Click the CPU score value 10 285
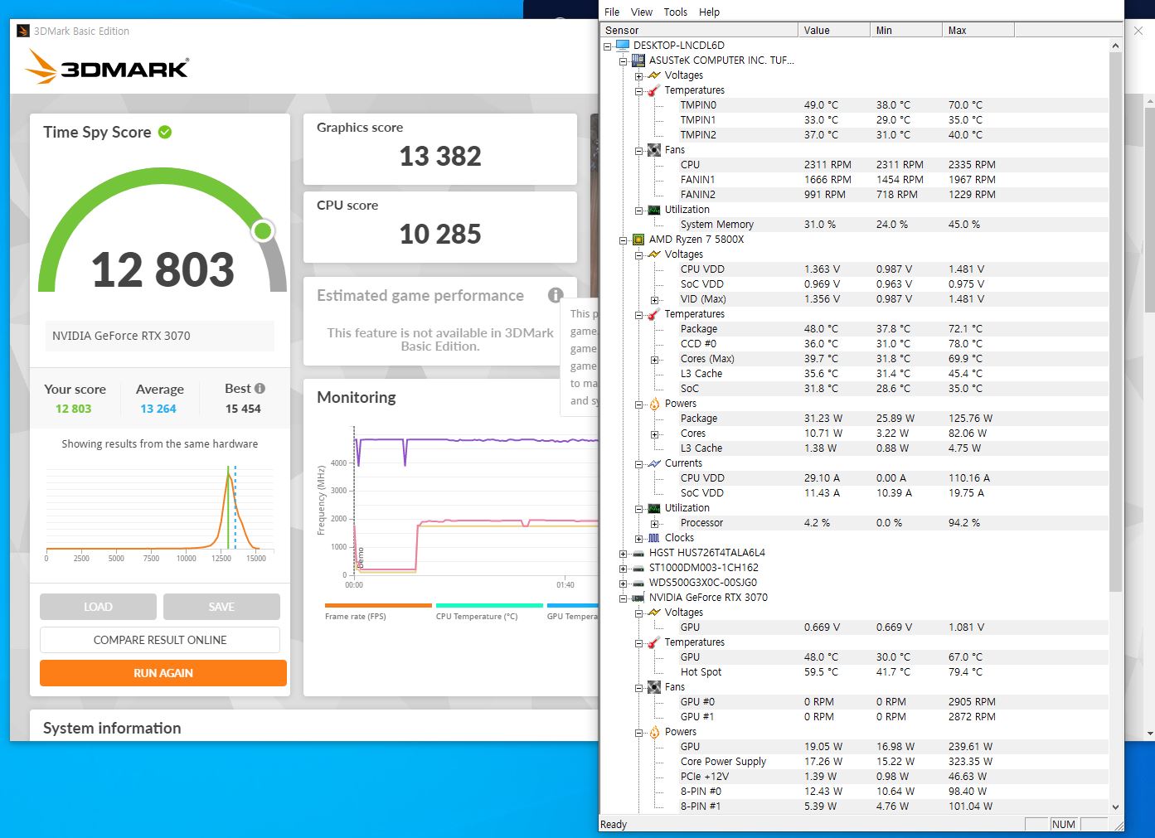Screen dimensions: 1155x838 click(440, 234)
